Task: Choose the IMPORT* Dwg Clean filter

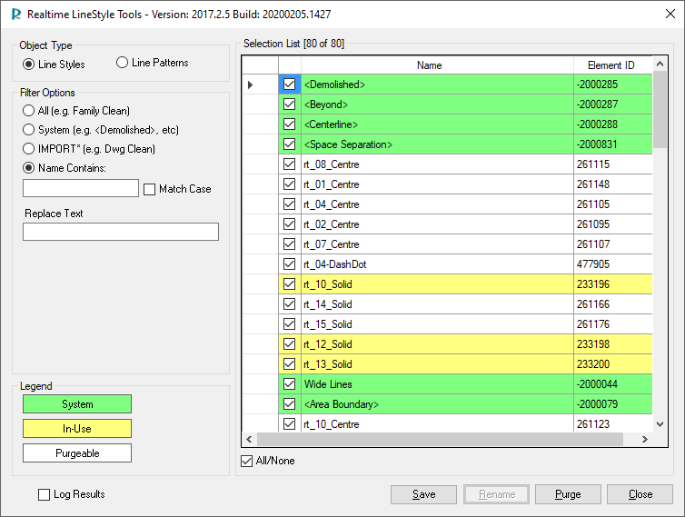Action: point(28,149)
